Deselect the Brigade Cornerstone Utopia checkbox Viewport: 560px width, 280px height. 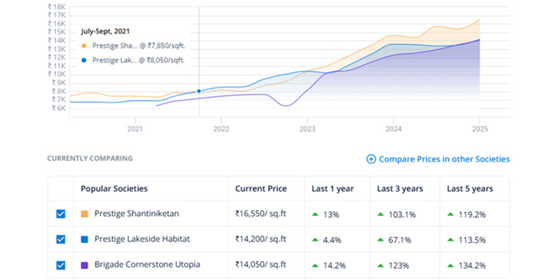coord(61,265)
